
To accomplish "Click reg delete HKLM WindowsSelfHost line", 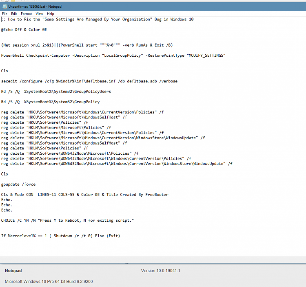I will 64,143.
